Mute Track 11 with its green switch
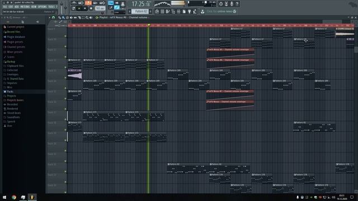This screenshot has height=201, width=358. pyautogui.click(x=65, y=57)
